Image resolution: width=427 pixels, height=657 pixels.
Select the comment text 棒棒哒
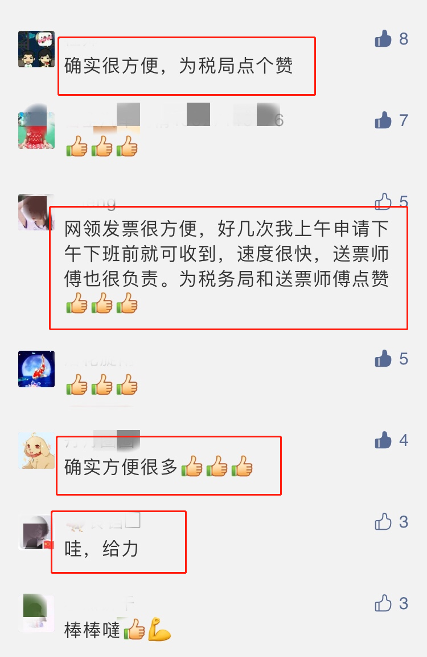click(92, 630)
